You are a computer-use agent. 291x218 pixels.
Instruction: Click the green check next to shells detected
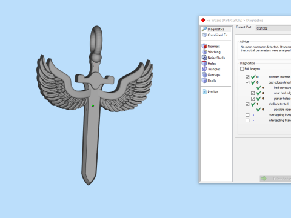[253, 104]
